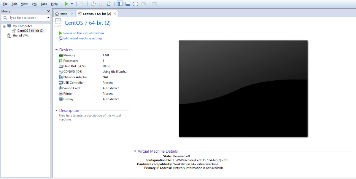This screenshot has height=179, width=356.
Task: Collapse the Devices section
Action: tap(56, 49)
